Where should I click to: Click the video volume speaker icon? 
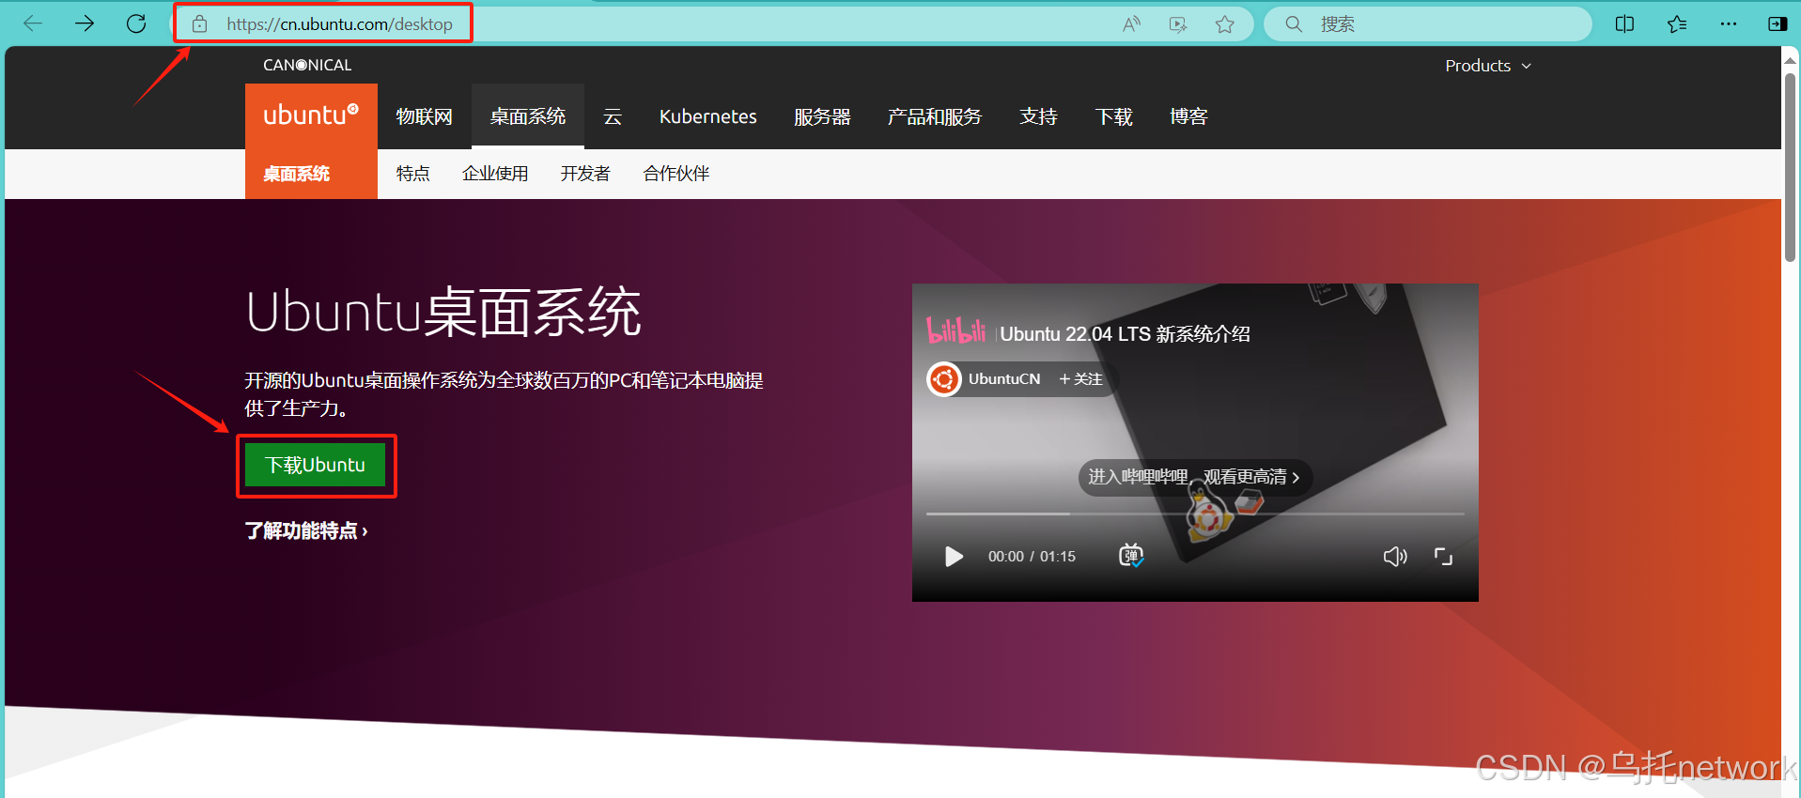click(x=1395, y=557)
